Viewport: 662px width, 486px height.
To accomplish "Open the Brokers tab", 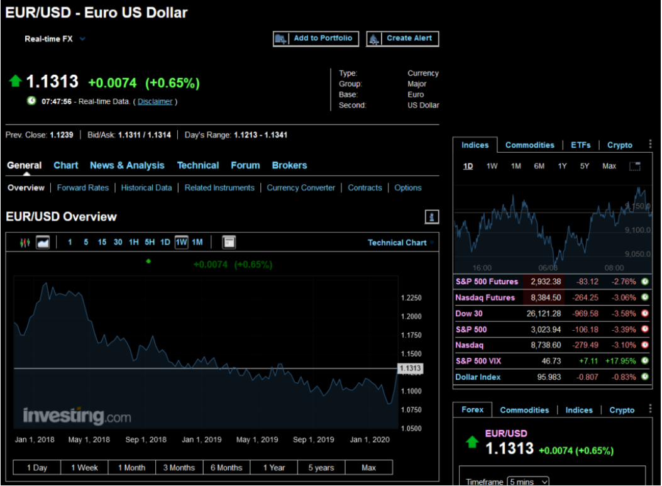I will click(290, 165).
